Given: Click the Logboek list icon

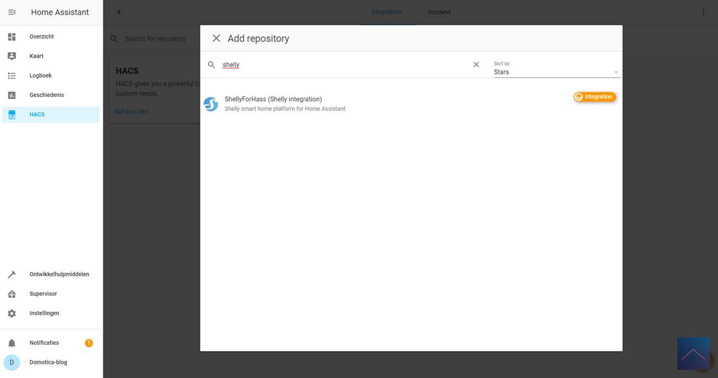Looking at the screenshot, I should tap(12, 76).
